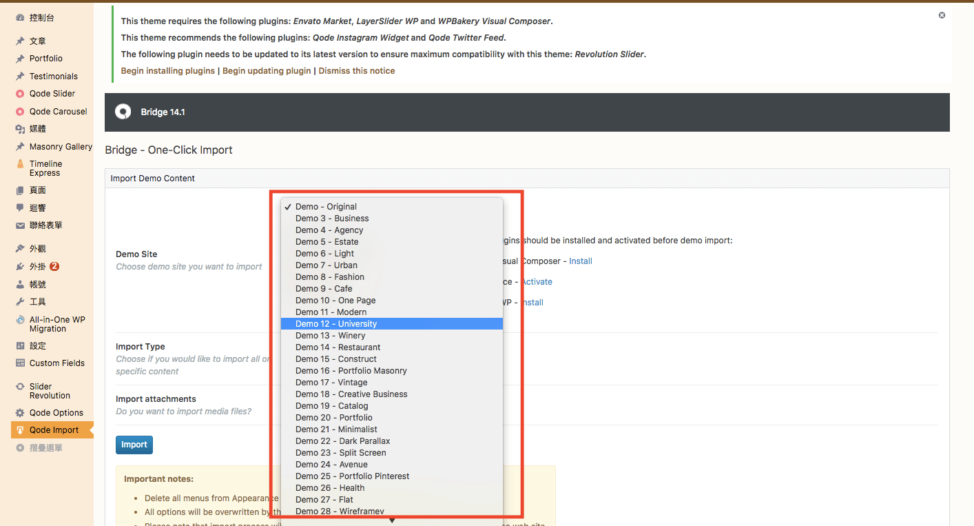Screen dimensions: 974x526
Task: Click the Bridge logo circle icon
Action: (x=123, y=112)
